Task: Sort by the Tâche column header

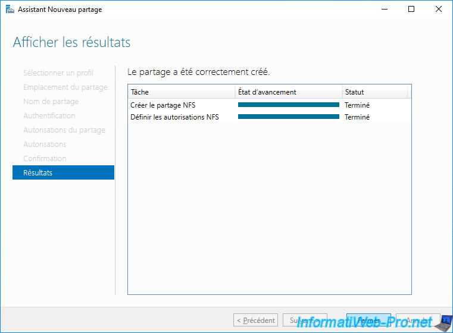Action: pyautogui.click(x=181, y=92)
